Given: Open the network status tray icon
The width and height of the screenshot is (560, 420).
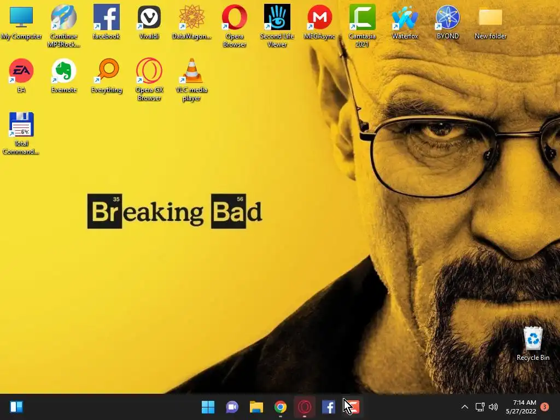Looking at the screenshot, I should [480, 407].
